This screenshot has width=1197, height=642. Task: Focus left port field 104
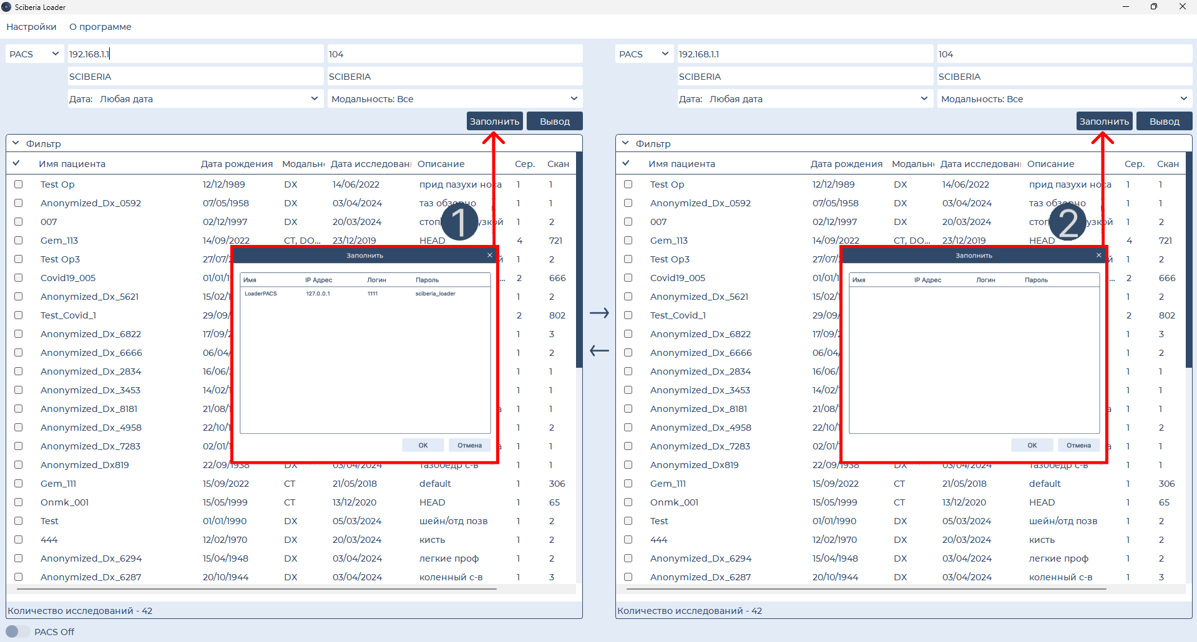(x=455, y=54)
